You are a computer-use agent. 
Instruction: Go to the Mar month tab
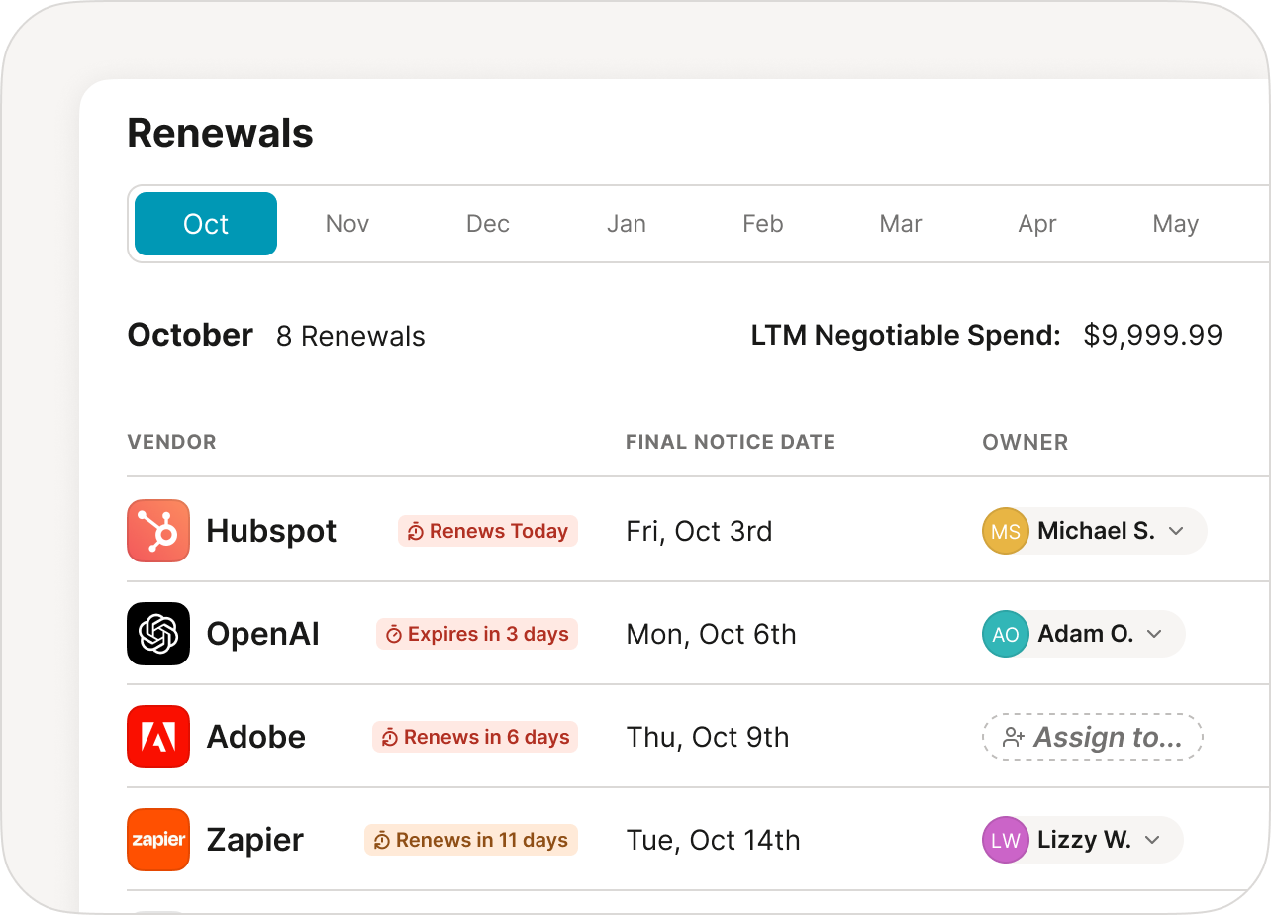901,224
